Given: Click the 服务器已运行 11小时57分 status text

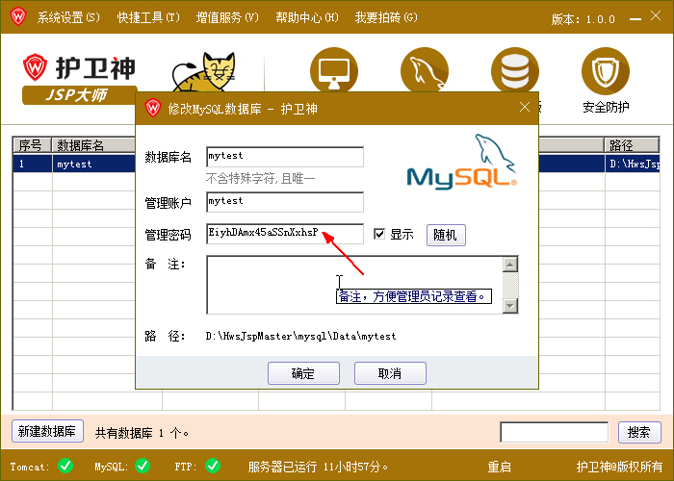Looking at the screenshot, I should [x=318, y=467].
